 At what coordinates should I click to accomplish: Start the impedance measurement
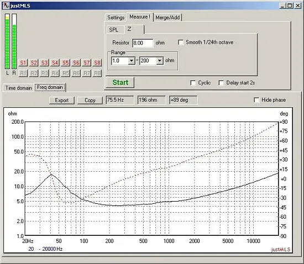120,82
